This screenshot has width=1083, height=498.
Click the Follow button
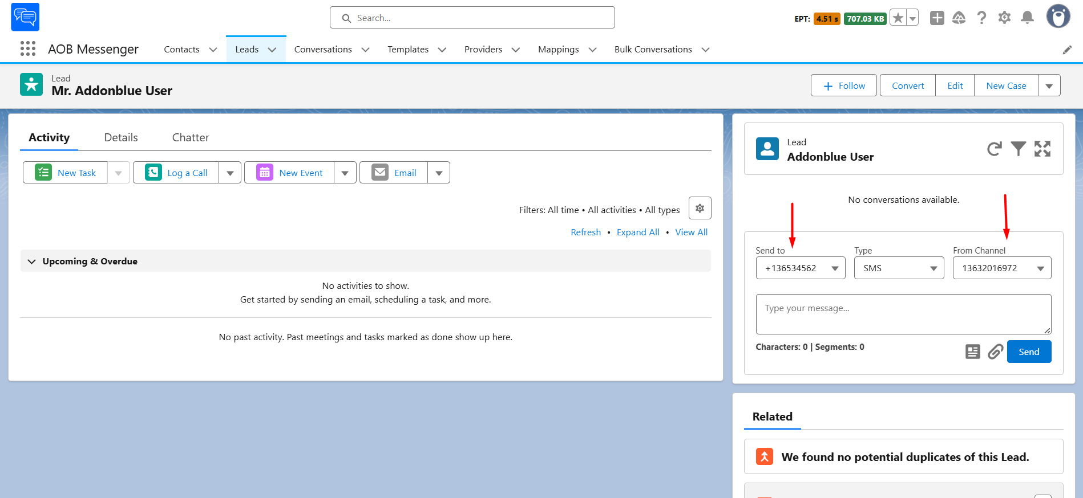[844, 85]
